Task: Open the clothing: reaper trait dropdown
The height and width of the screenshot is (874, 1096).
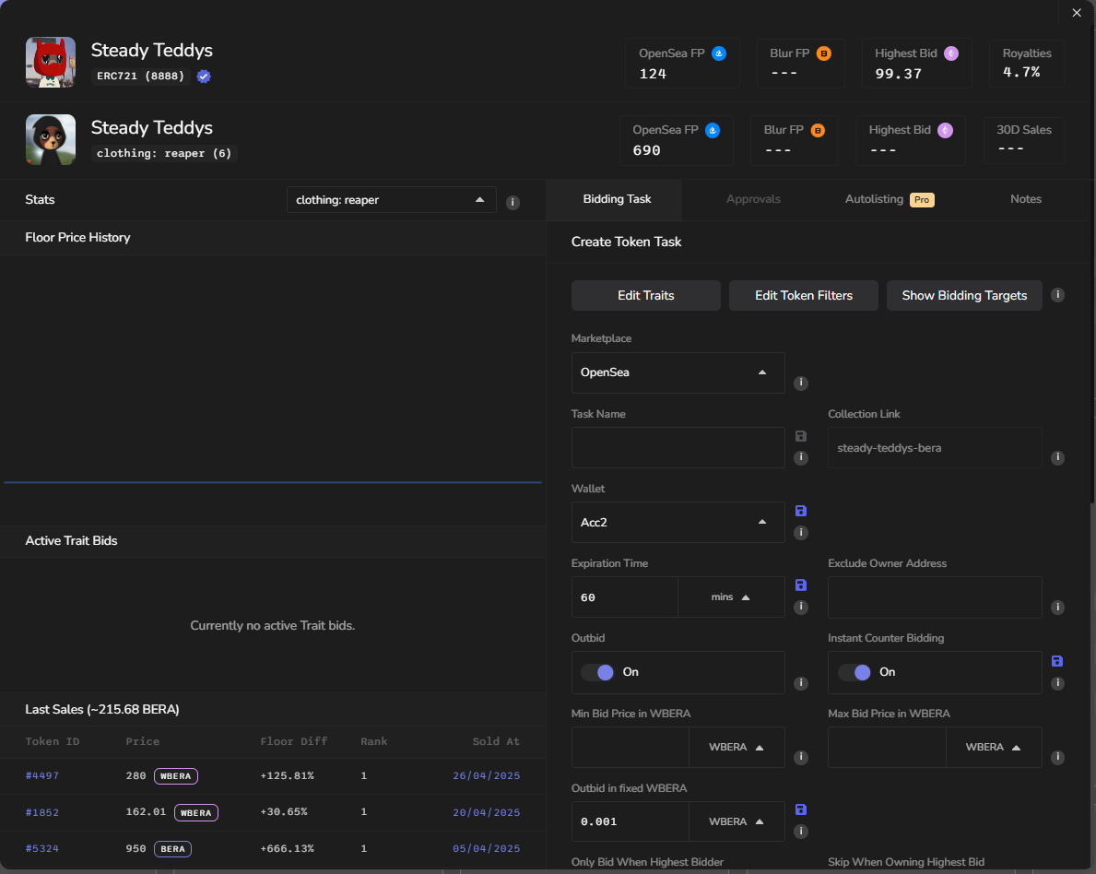Action: pos(391,200)
